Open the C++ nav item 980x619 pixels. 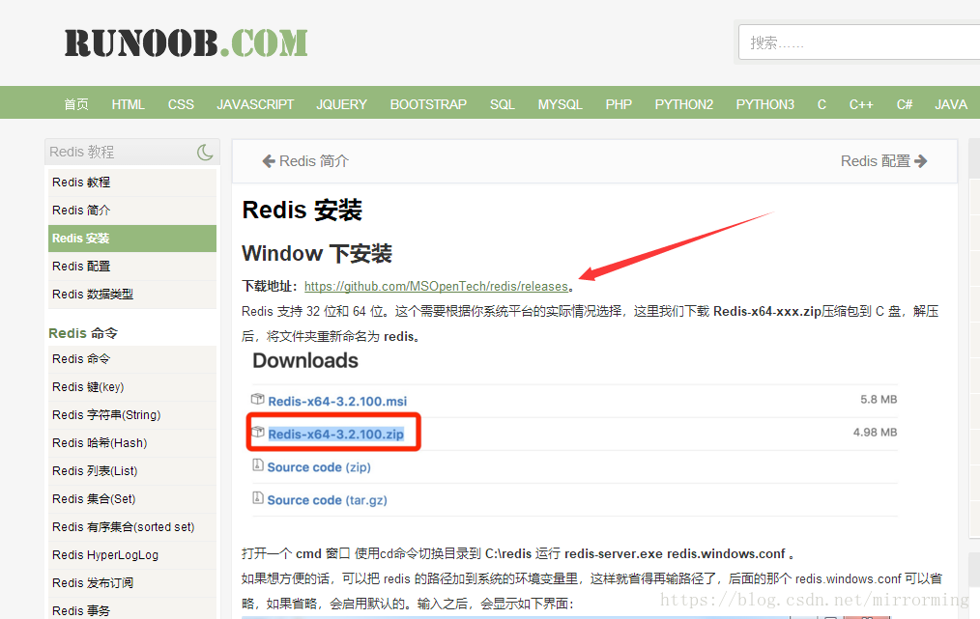[860, 104]
